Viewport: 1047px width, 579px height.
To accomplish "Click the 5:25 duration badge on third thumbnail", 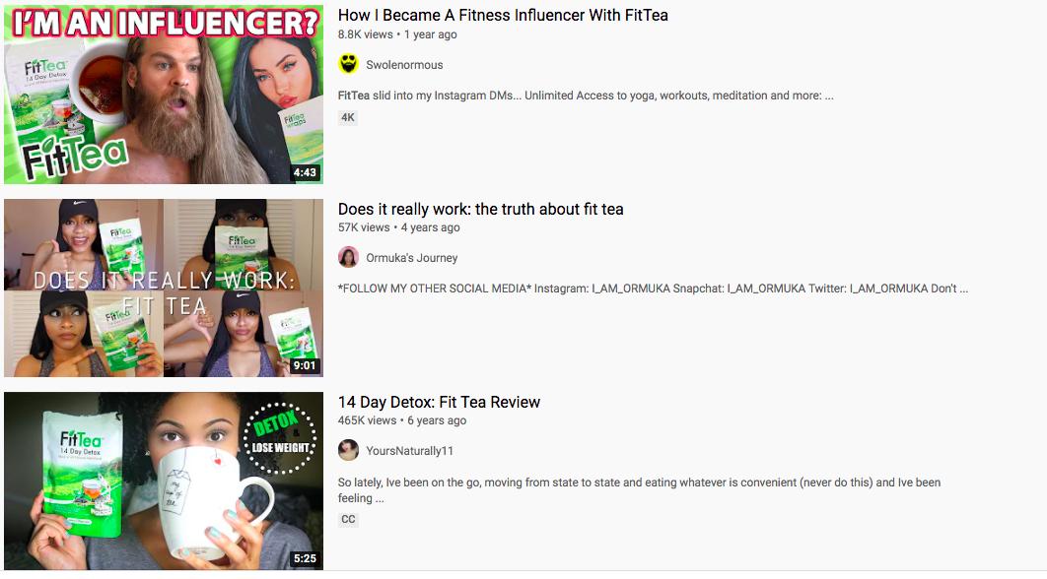I will [x=305, y=558].
